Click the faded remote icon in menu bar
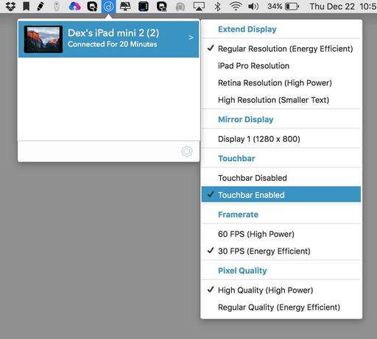Screen dimensions: 377x339 (57, 7)
